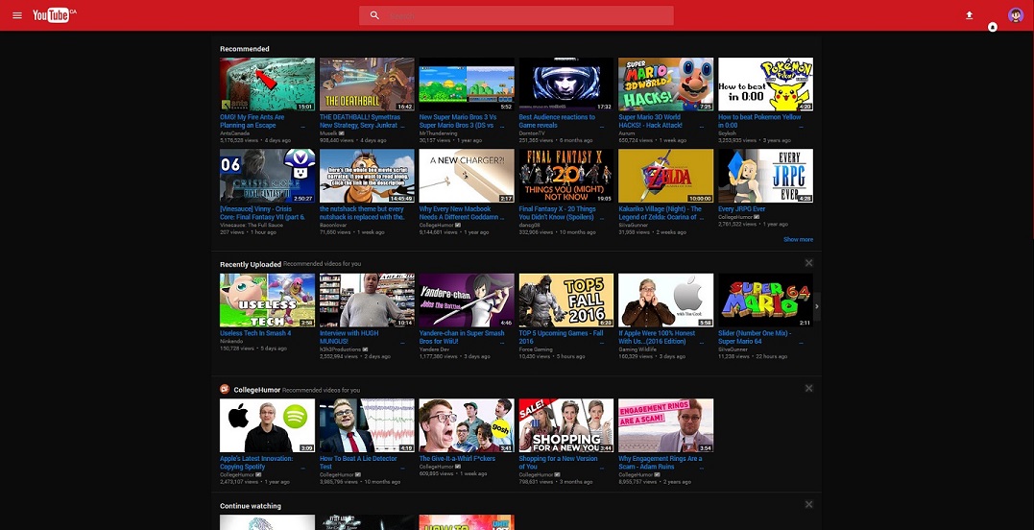Open the How to beat Pokemon thumbnail
This screenshot has height=530, width=1034.
coord(765,84)
